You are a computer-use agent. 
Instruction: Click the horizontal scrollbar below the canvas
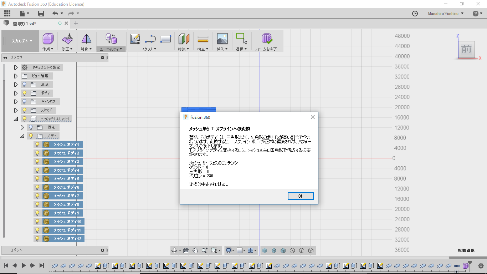[x=468, y=258]
